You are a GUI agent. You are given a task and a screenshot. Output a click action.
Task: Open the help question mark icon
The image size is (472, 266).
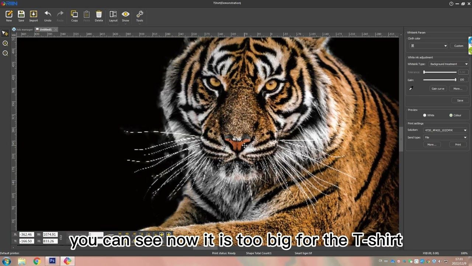pyautogui.click(x=451, y=4)
